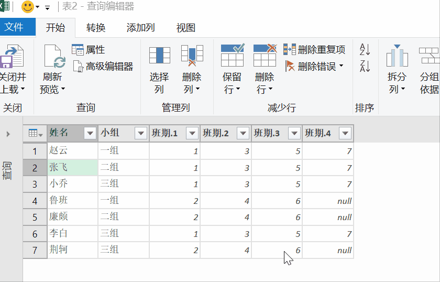Open Properties (属性) of the query
Viewport: 440px width, 282px height.
click(89, 50)
